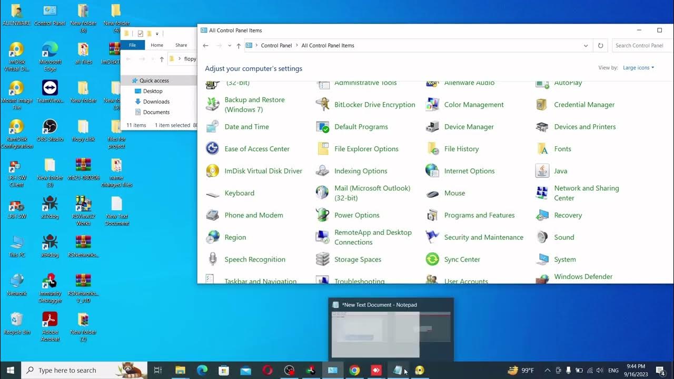Screen dimensions: 674x379
Task: Select RSView32 Works desktop icon
Action: coord(83,211)
